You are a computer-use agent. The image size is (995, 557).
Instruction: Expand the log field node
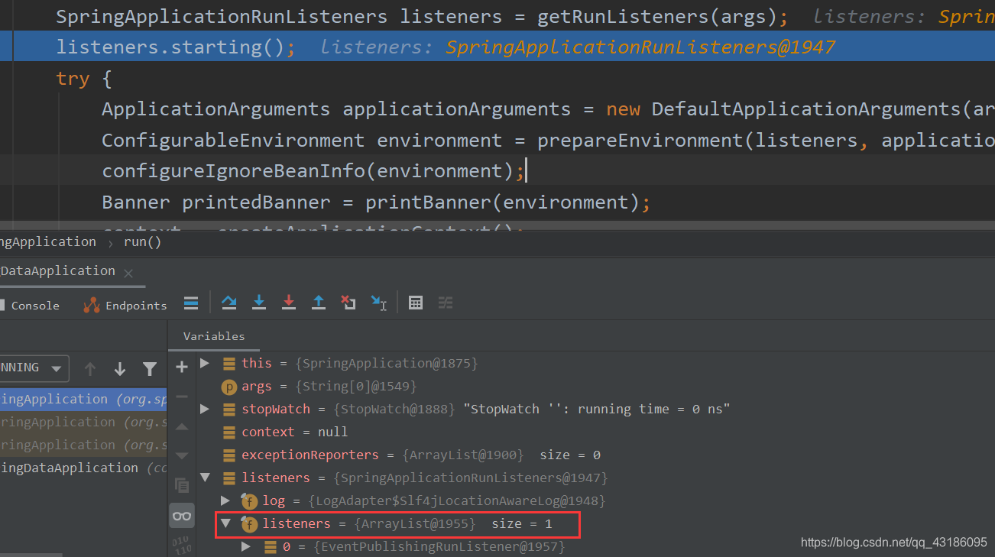click(x=225, y=500)
